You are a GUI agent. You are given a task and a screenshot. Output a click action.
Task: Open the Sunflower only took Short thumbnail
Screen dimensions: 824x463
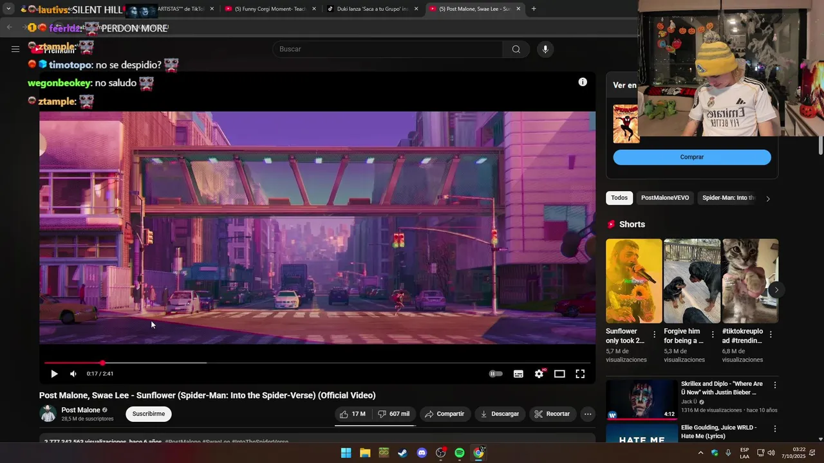634,281
